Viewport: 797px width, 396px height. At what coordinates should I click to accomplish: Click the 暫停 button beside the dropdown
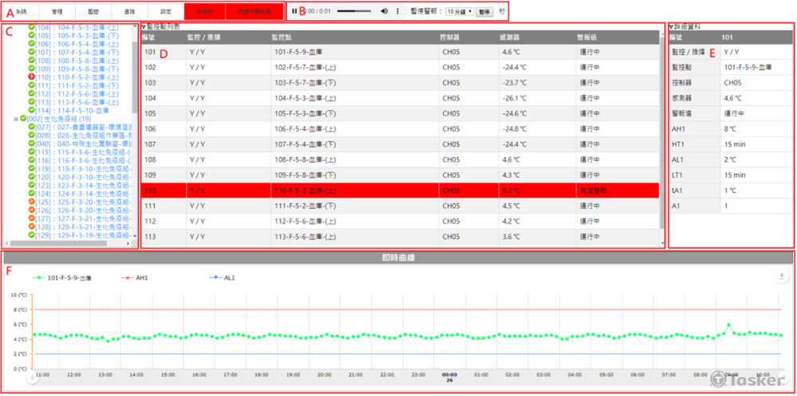pyautogui.click(x=485, y=12)
